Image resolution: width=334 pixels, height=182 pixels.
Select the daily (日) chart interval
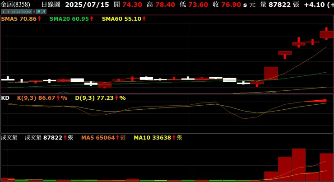(34, 11)
